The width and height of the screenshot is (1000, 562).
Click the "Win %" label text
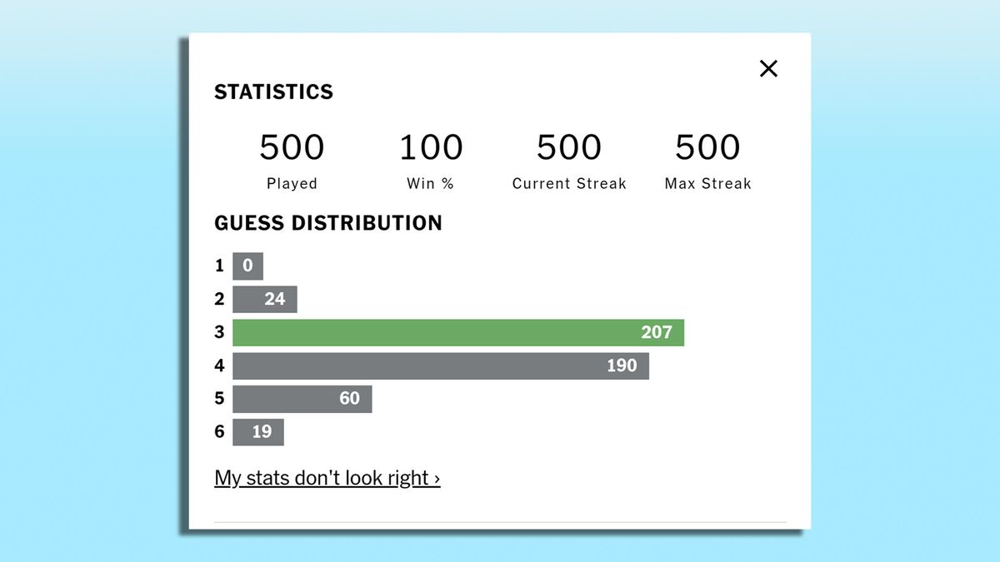(x=431, y=184)
